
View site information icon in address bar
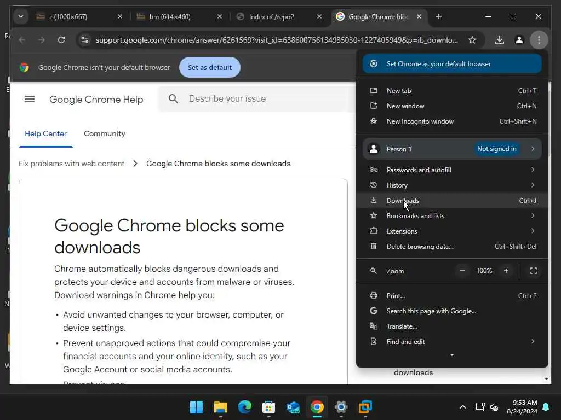click(85, 40)
